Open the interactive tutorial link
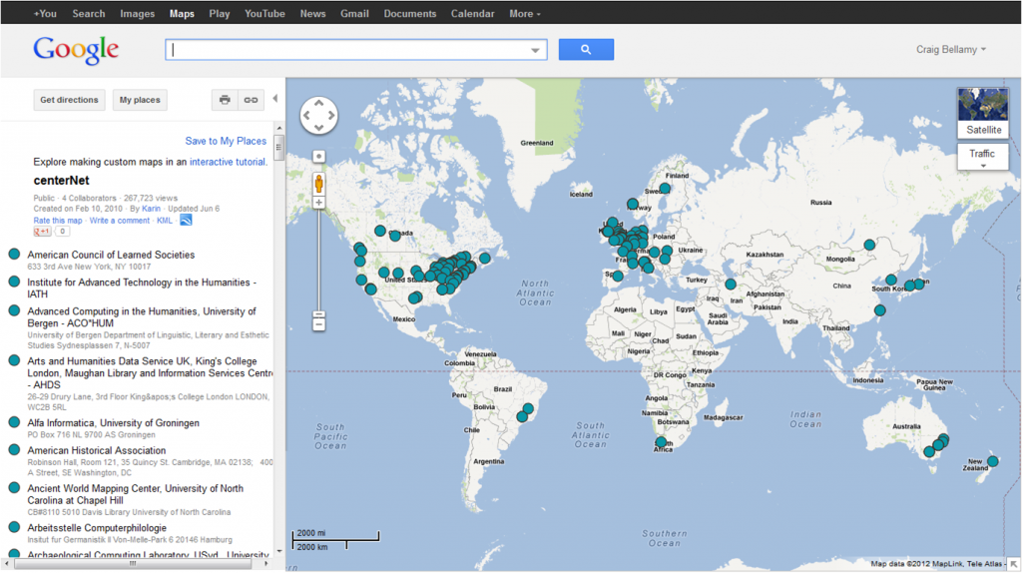 pyautogui.click(x=228, y=162)
